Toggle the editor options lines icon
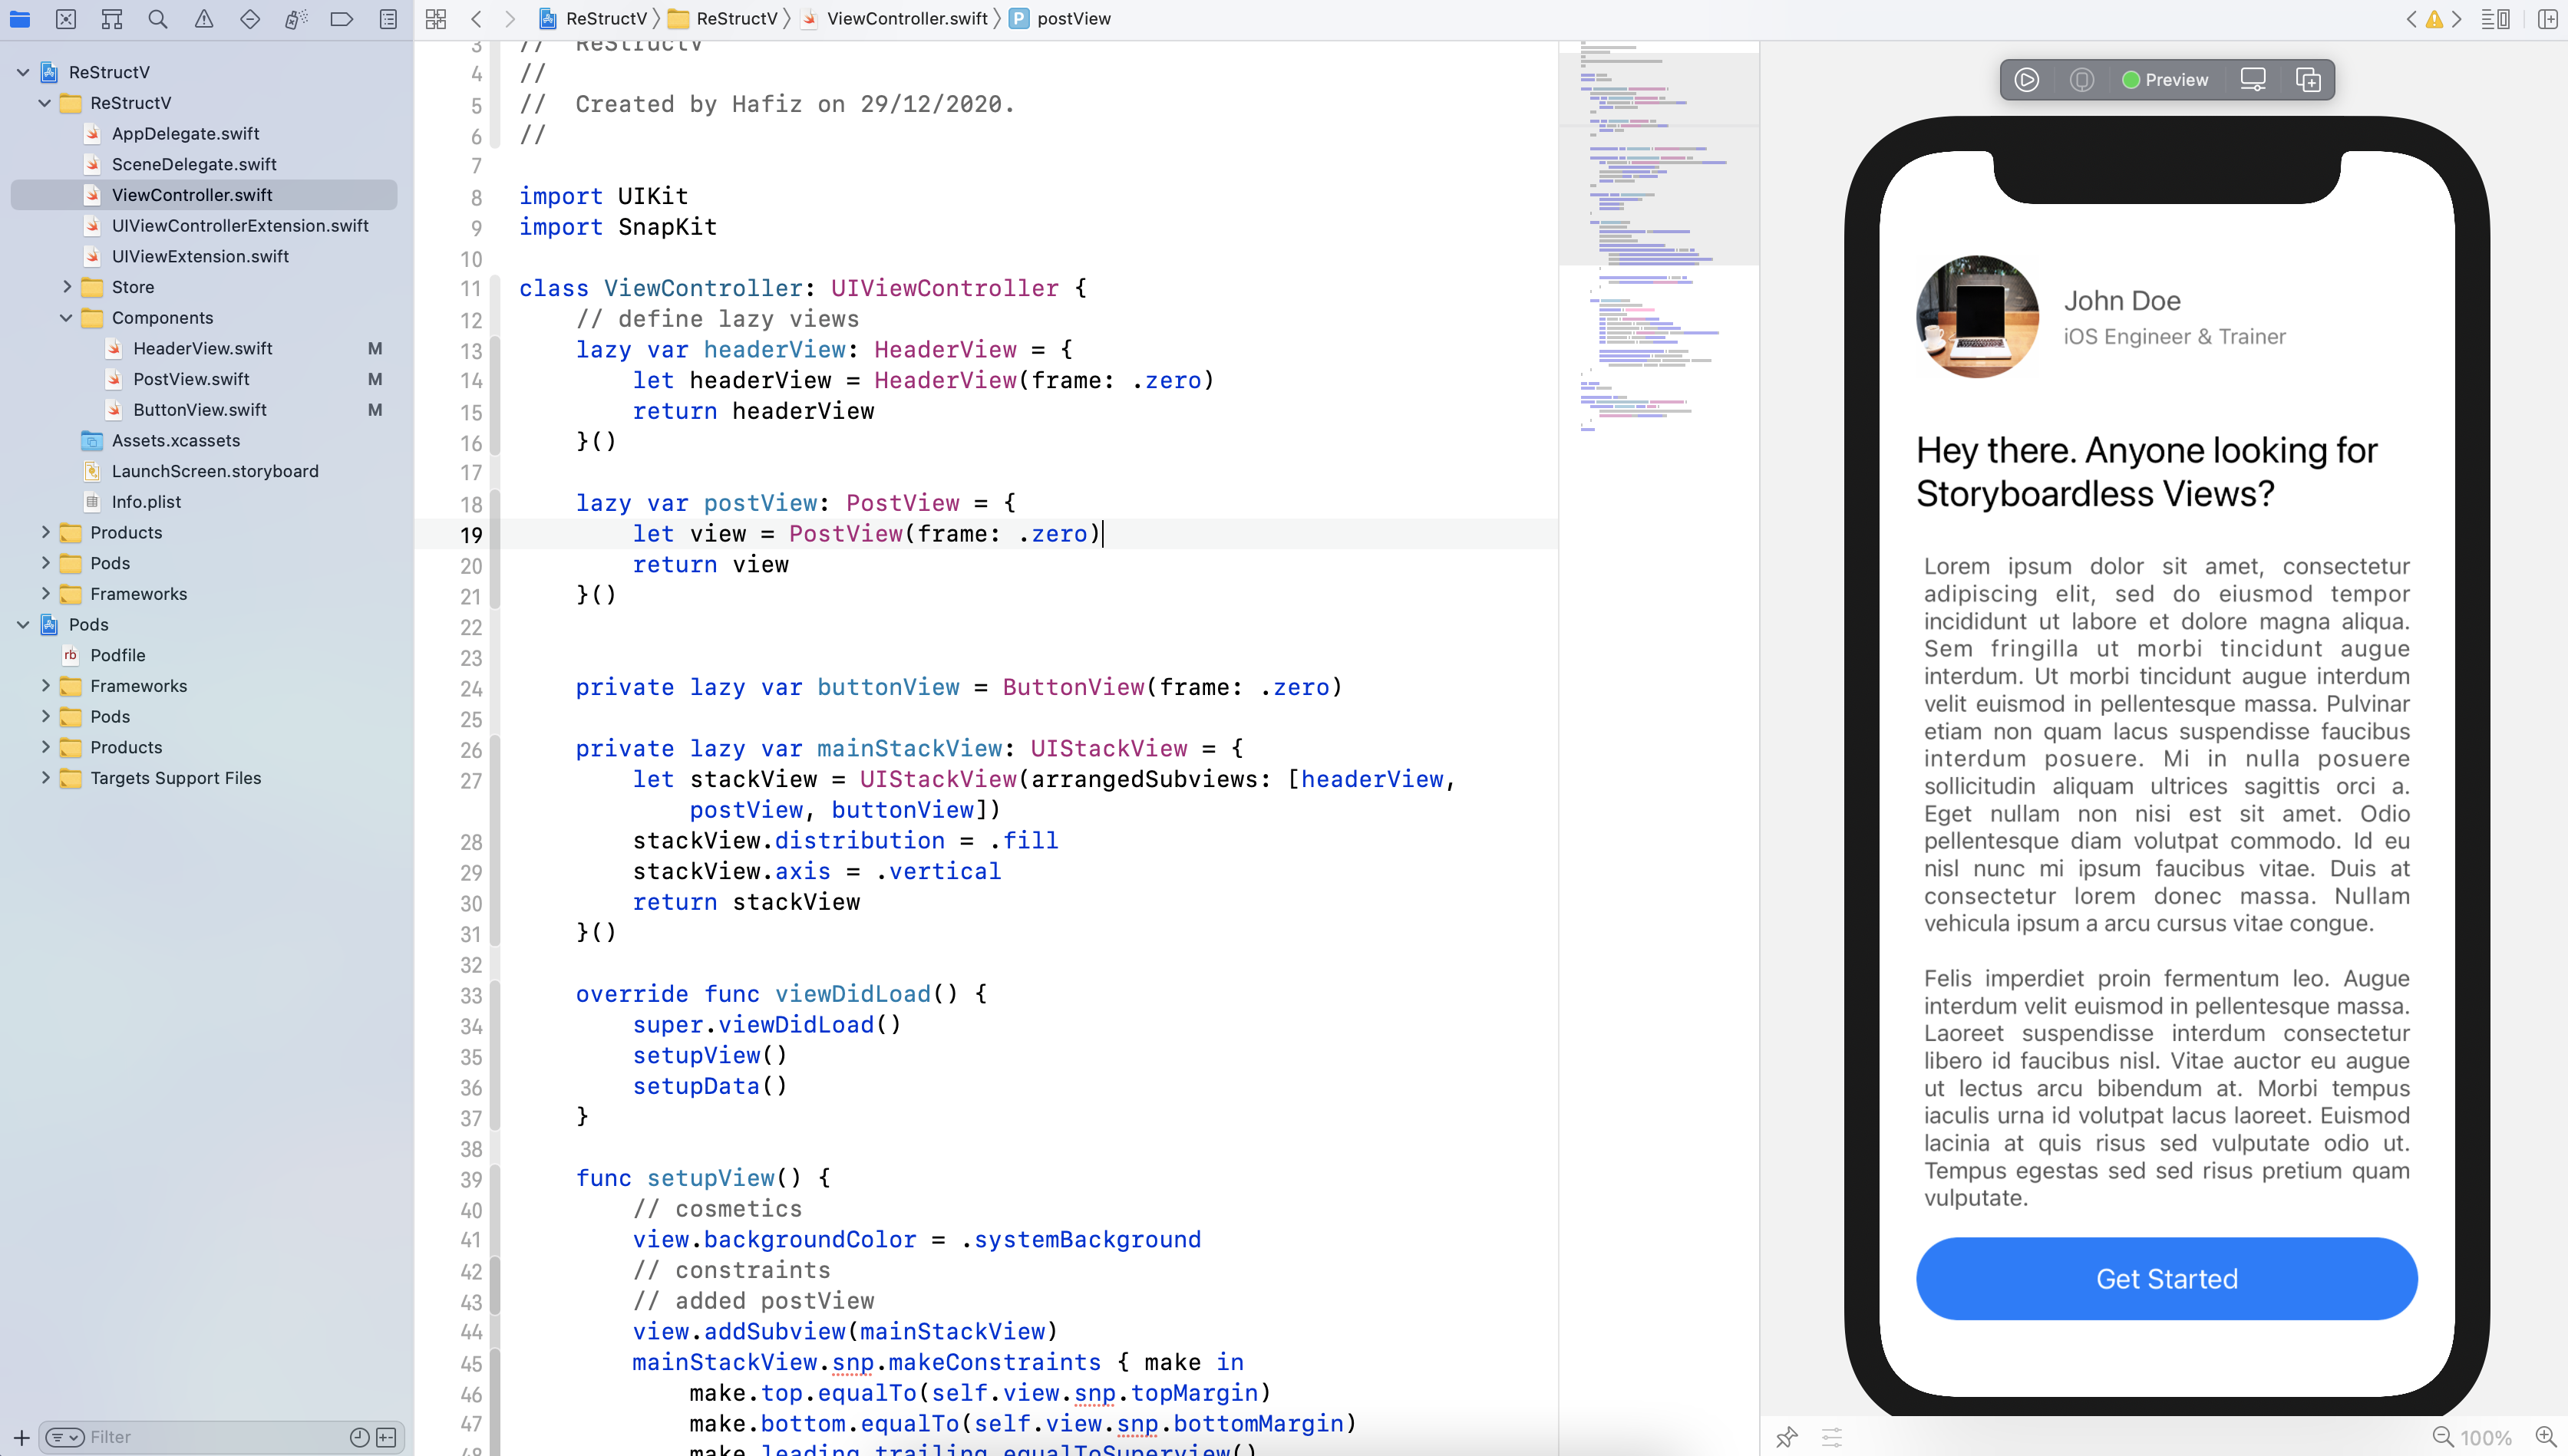Image resolution: width=2568 pixels, height=1456 pixels. tap(2495, 19)
